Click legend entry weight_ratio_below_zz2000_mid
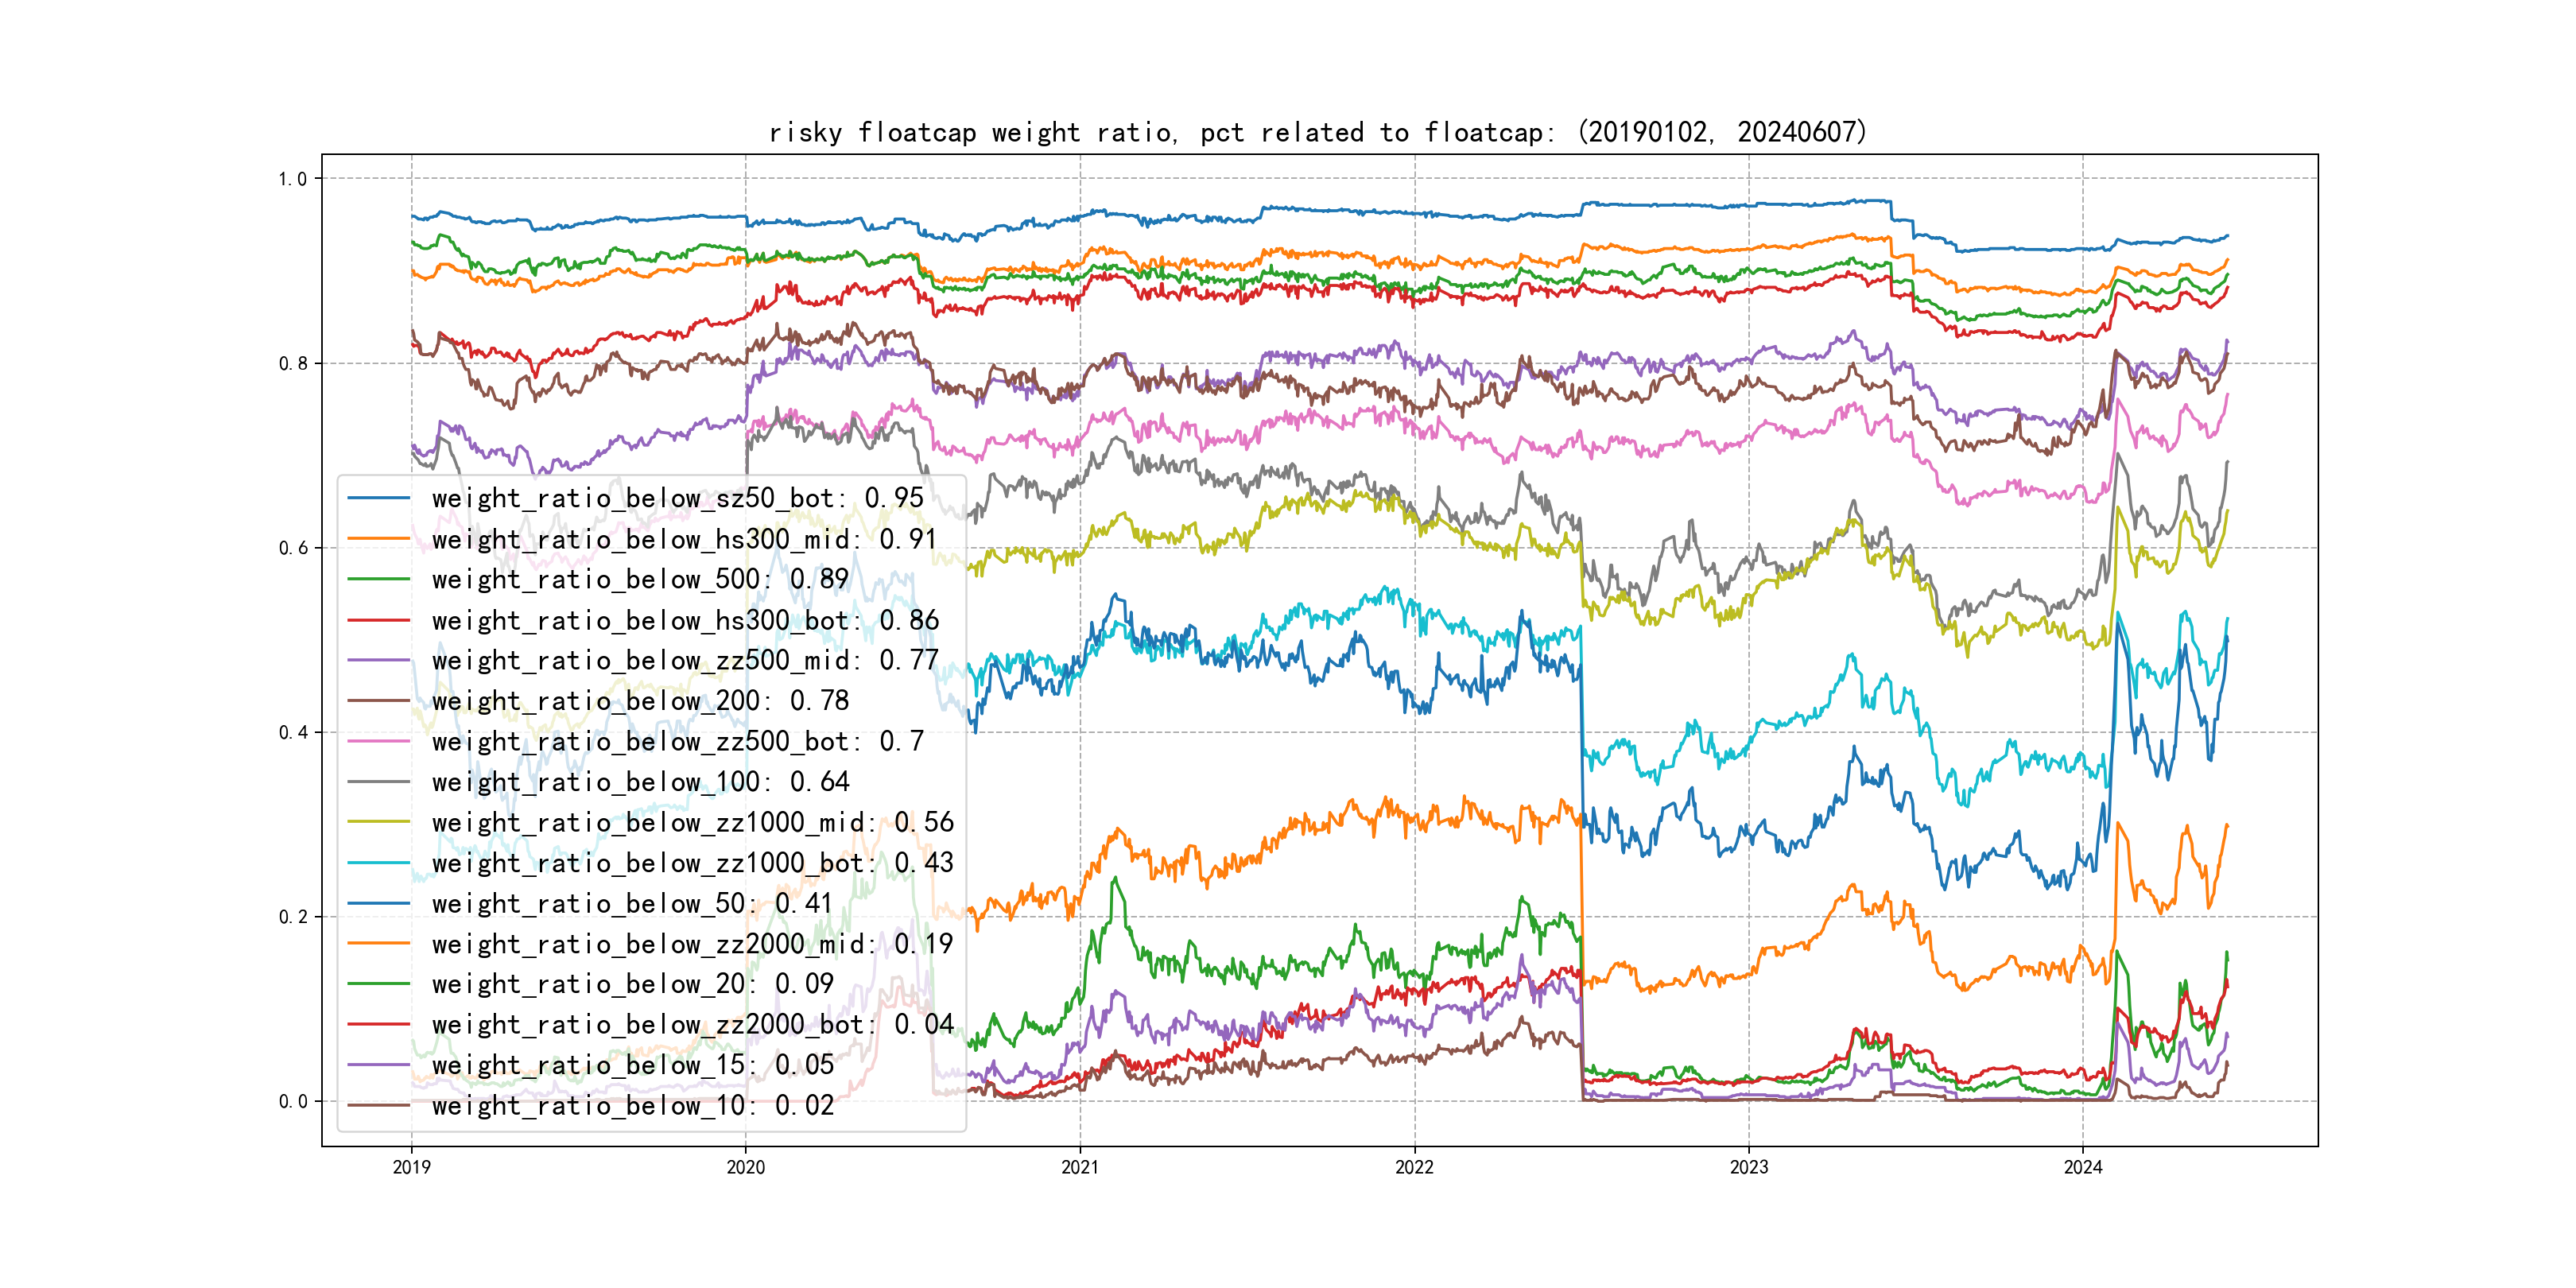The width and height of the screenshot is (2576, 1288). (x=692, y=944)
